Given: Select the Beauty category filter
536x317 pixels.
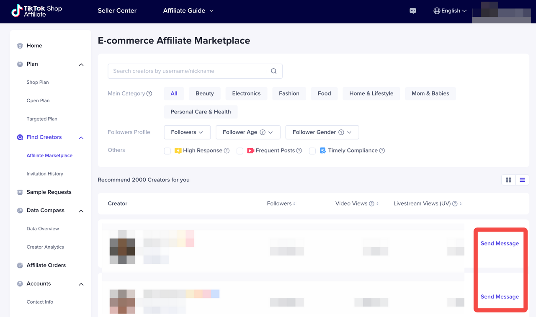Looking at the screenshot, I should 204,94.
